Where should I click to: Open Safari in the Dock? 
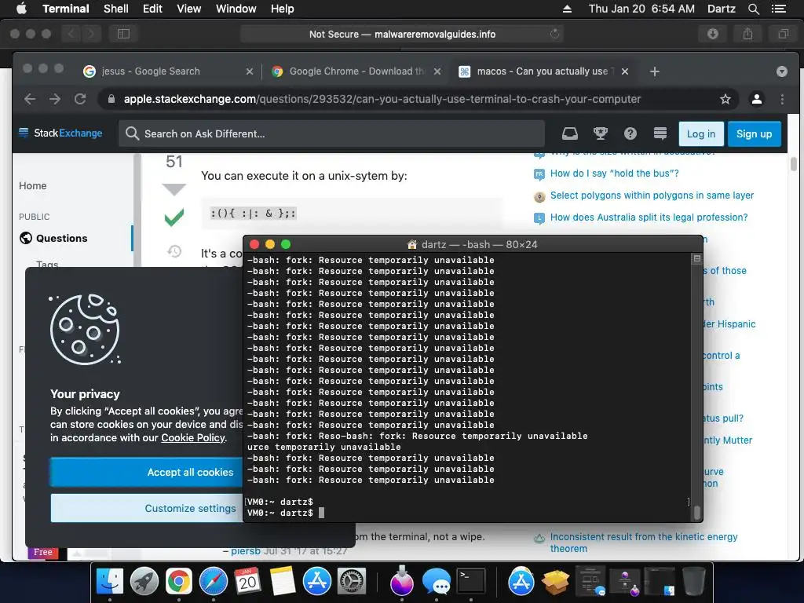click(214, 582)
